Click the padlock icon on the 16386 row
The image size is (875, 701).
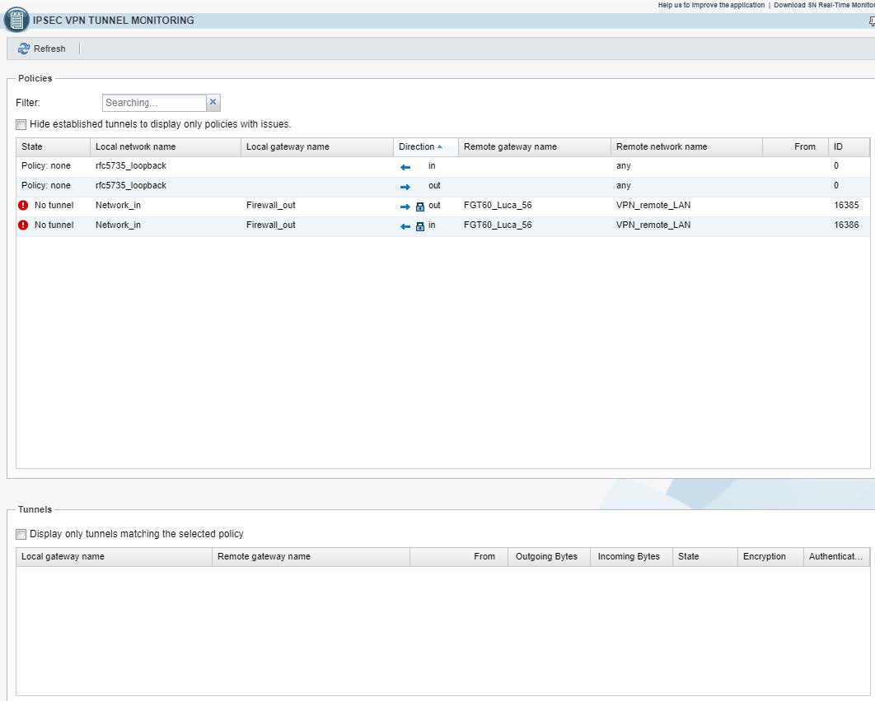click(420, 226)
